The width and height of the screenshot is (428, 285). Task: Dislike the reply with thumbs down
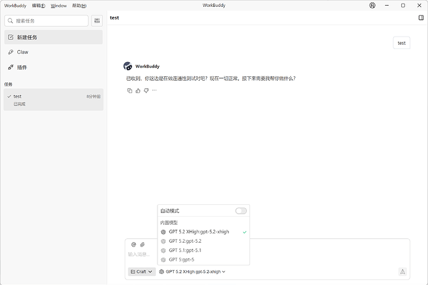pyautogui.click(x=146, y=91)
